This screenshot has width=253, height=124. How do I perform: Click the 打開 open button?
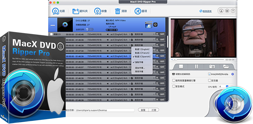[x=154, y=110]
